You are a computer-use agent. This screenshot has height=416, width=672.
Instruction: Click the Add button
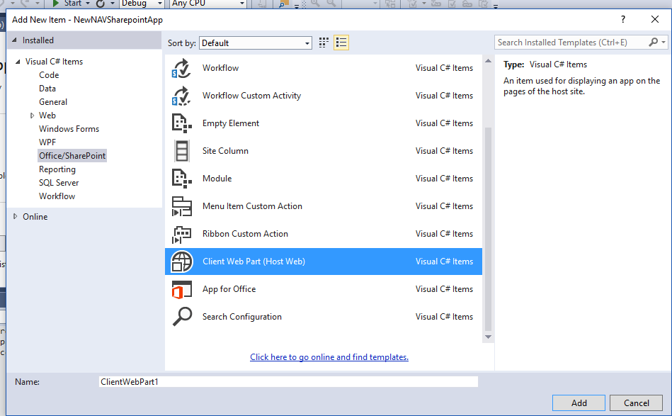579,403
